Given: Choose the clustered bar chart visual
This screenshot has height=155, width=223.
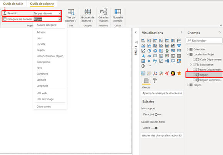Looking at the screenshot, I should 155,40.
